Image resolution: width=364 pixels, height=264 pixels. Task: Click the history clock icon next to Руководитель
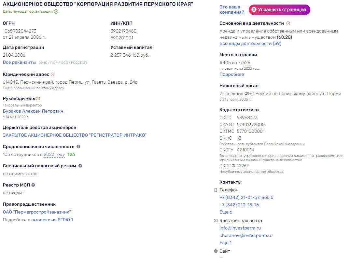(38, 98)
